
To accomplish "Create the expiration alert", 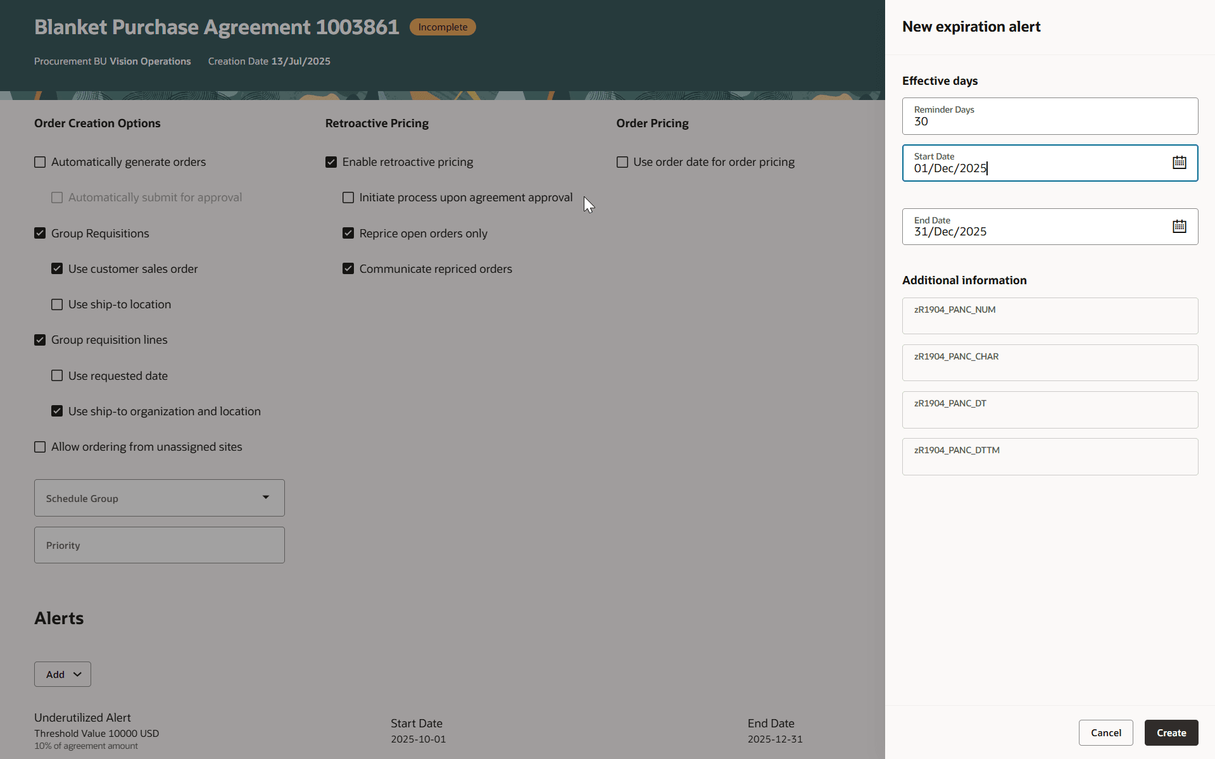I will click(x=1171, y=732).
